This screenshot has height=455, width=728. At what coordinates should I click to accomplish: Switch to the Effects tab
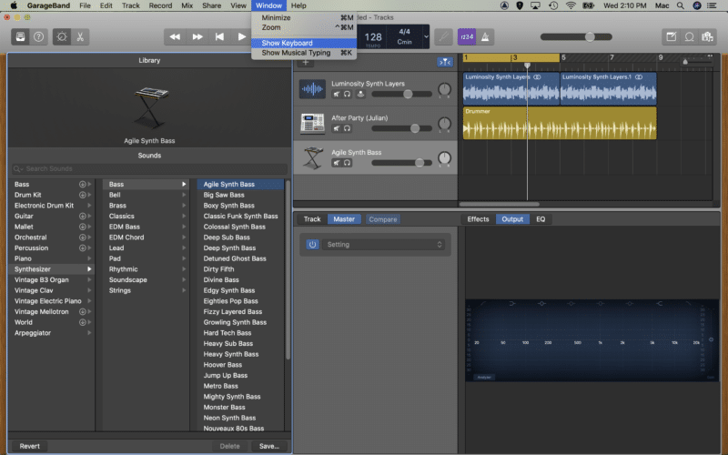[478, 219]
